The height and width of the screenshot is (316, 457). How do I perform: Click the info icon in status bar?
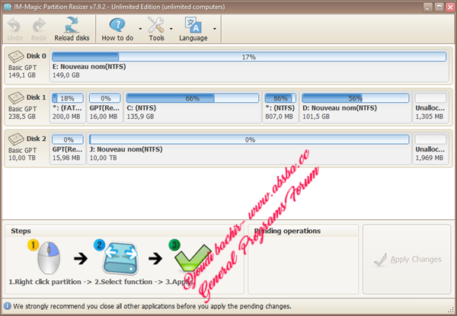click(8, 306)
